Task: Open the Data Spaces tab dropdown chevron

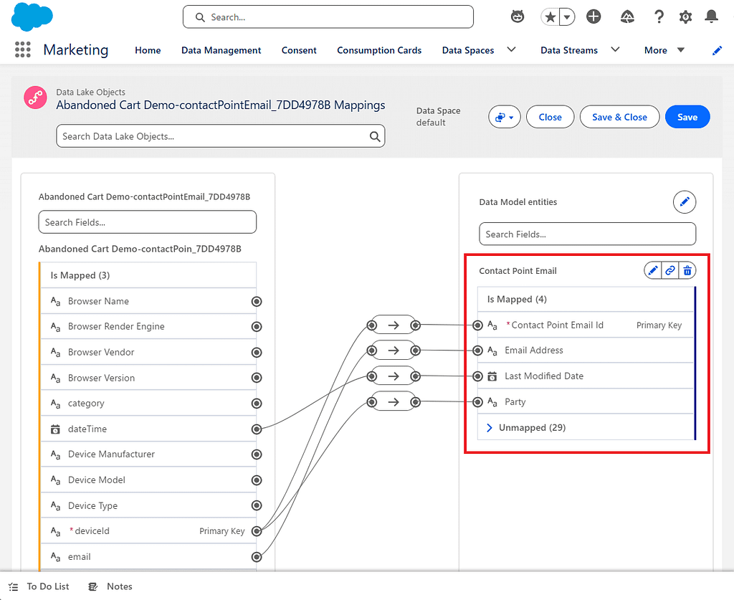Action: tap(511, 49)
